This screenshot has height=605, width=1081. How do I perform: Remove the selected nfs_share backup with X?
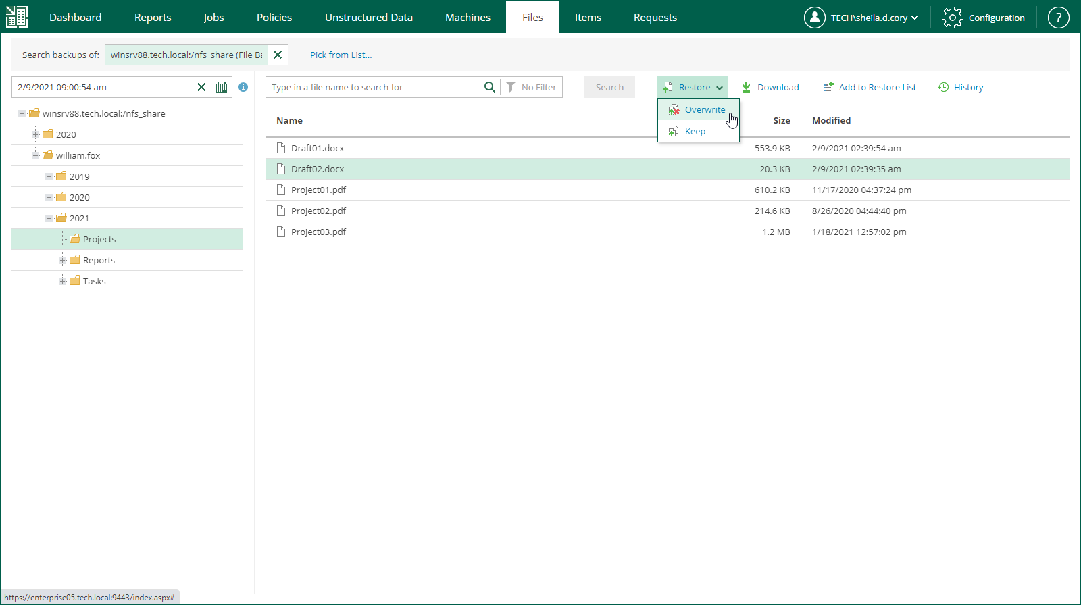[x=278, y=55]
